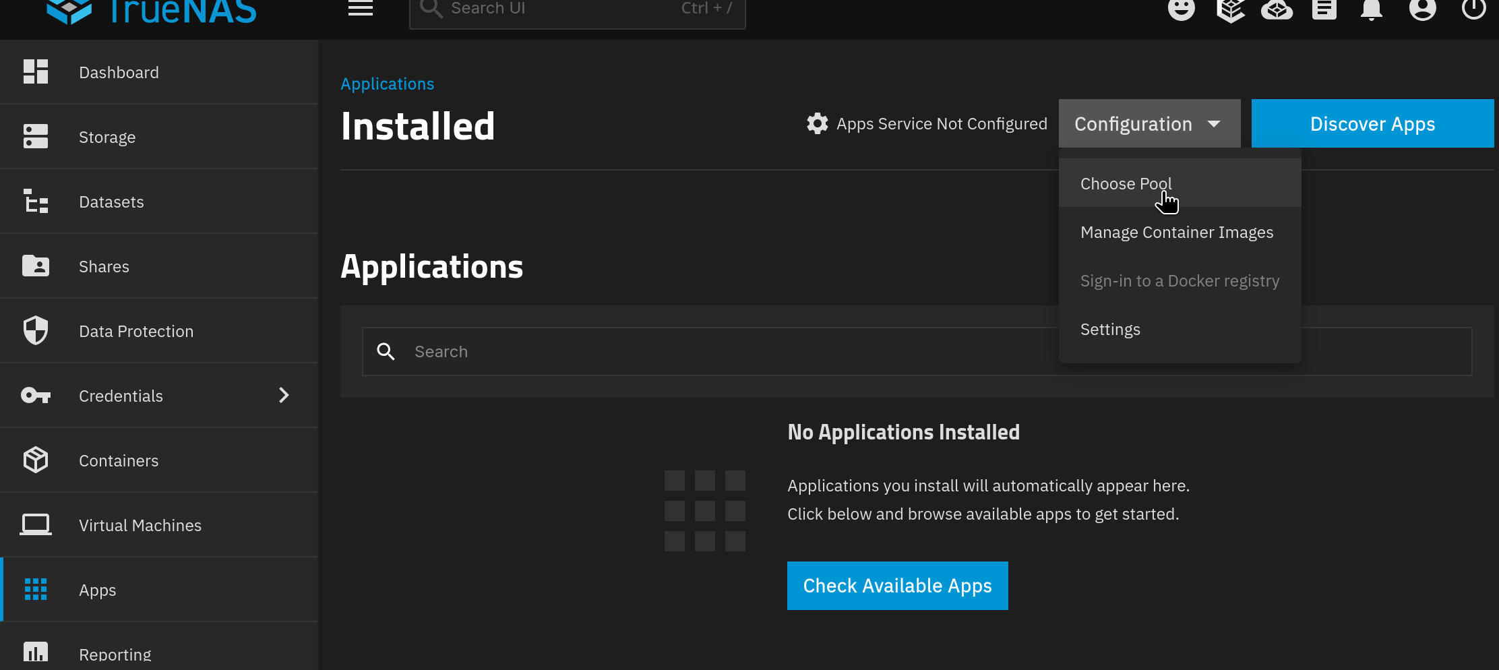Focus the Applications search field
Image resolution: width=1499 pixels, height=670 pixels.
917,351
